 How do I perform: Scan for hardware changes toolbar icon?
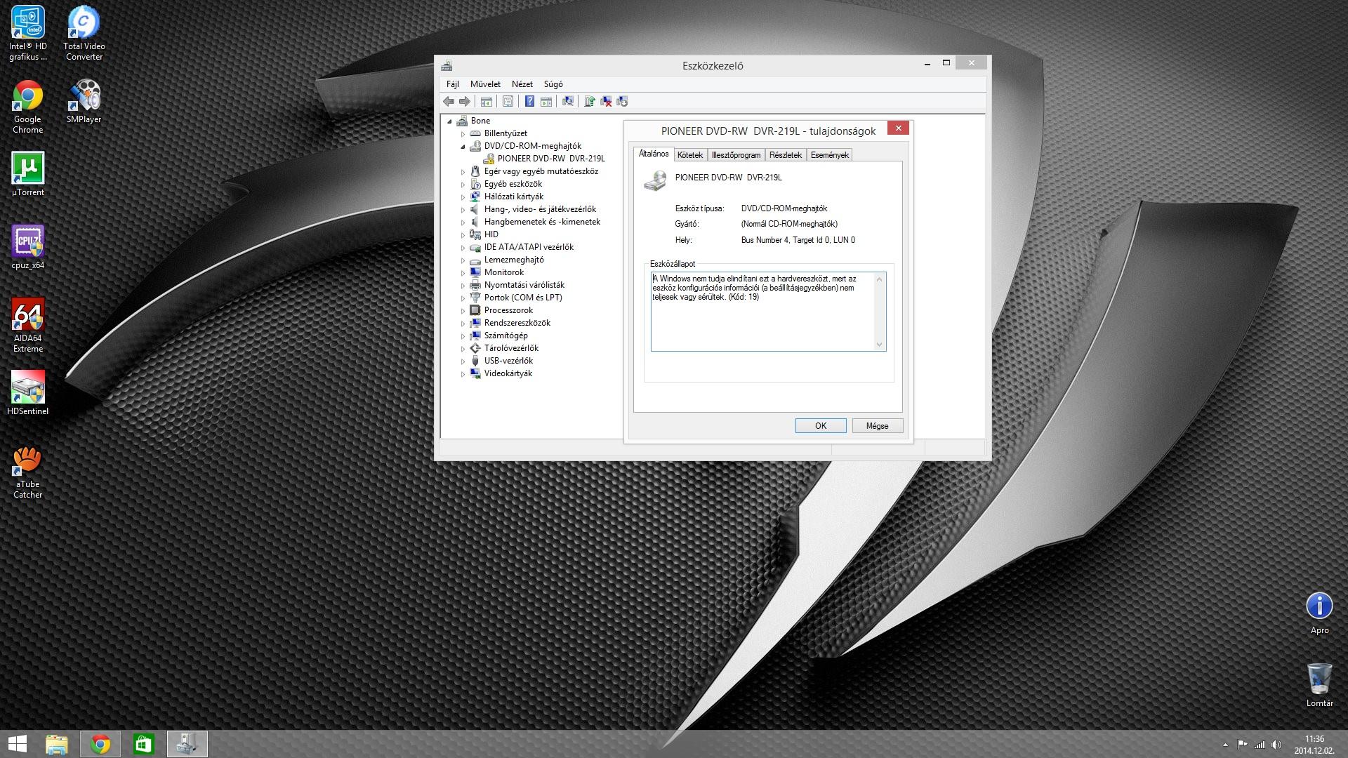pyautogui.click(x=567, y=102)
